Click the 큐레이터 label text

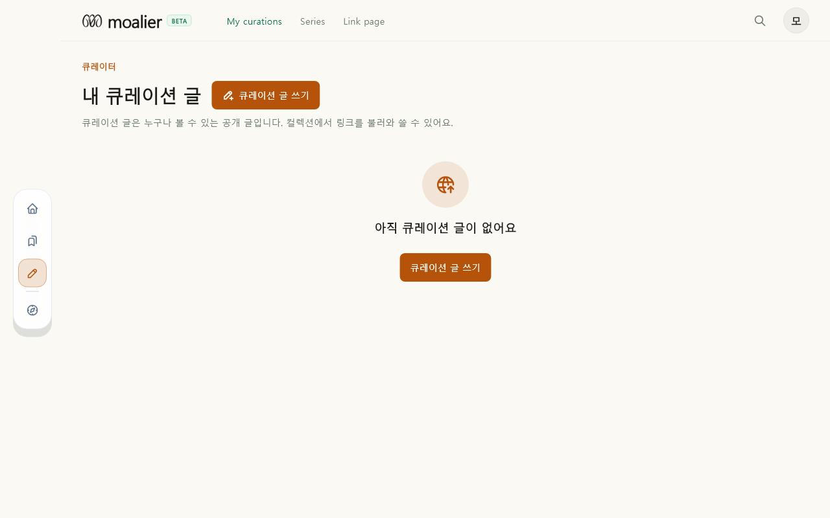[x=99, y=66]
